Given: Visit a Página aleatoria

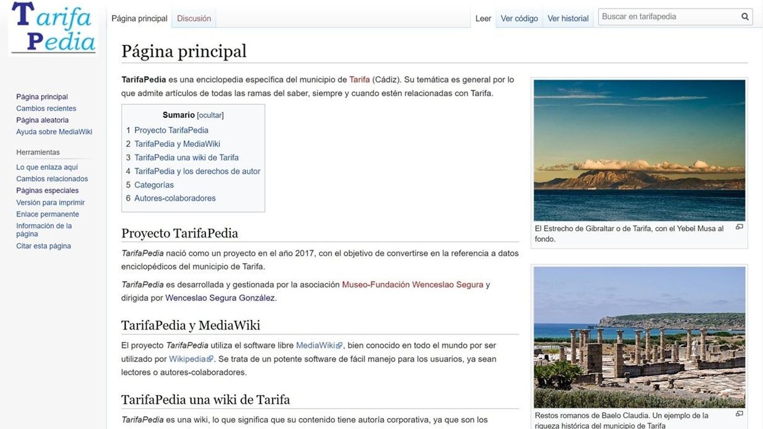Looking at the screenshot, I should pyautogui.click(x=42, y=120).
